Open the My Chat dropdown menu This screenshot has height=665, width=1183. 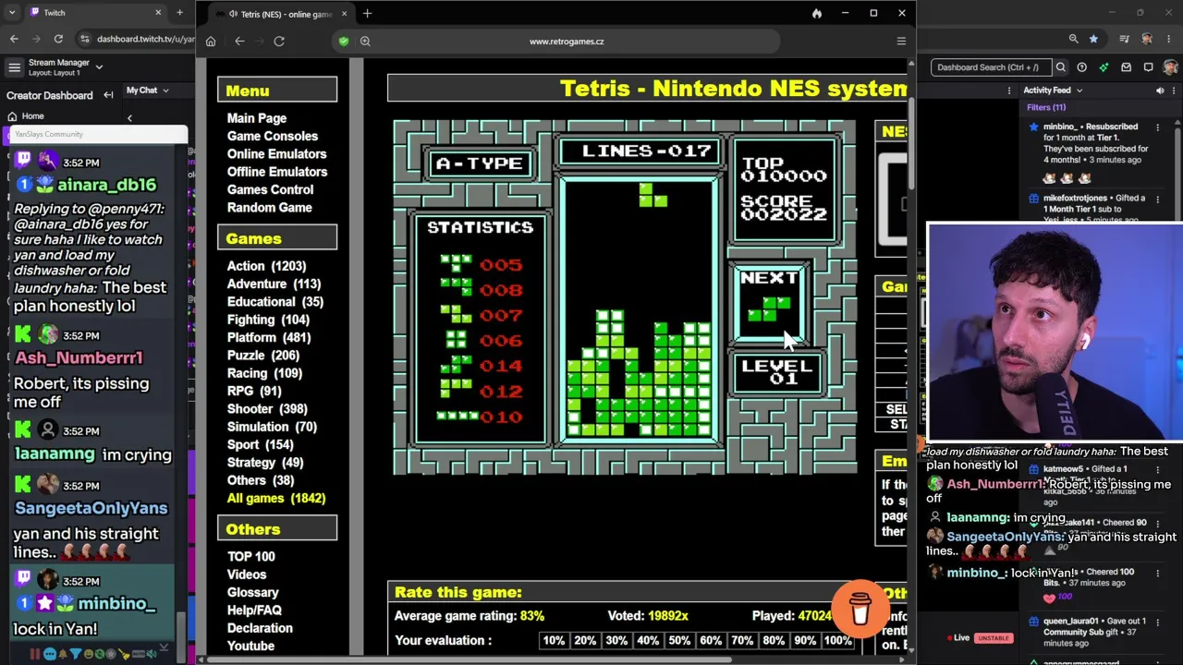[148, 91]
